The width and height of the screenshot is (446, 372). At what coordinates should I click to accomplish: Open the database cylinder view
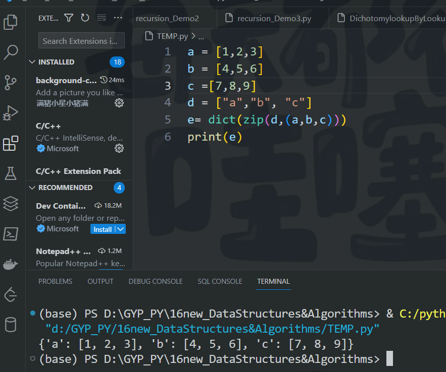[x=11, y=325]
